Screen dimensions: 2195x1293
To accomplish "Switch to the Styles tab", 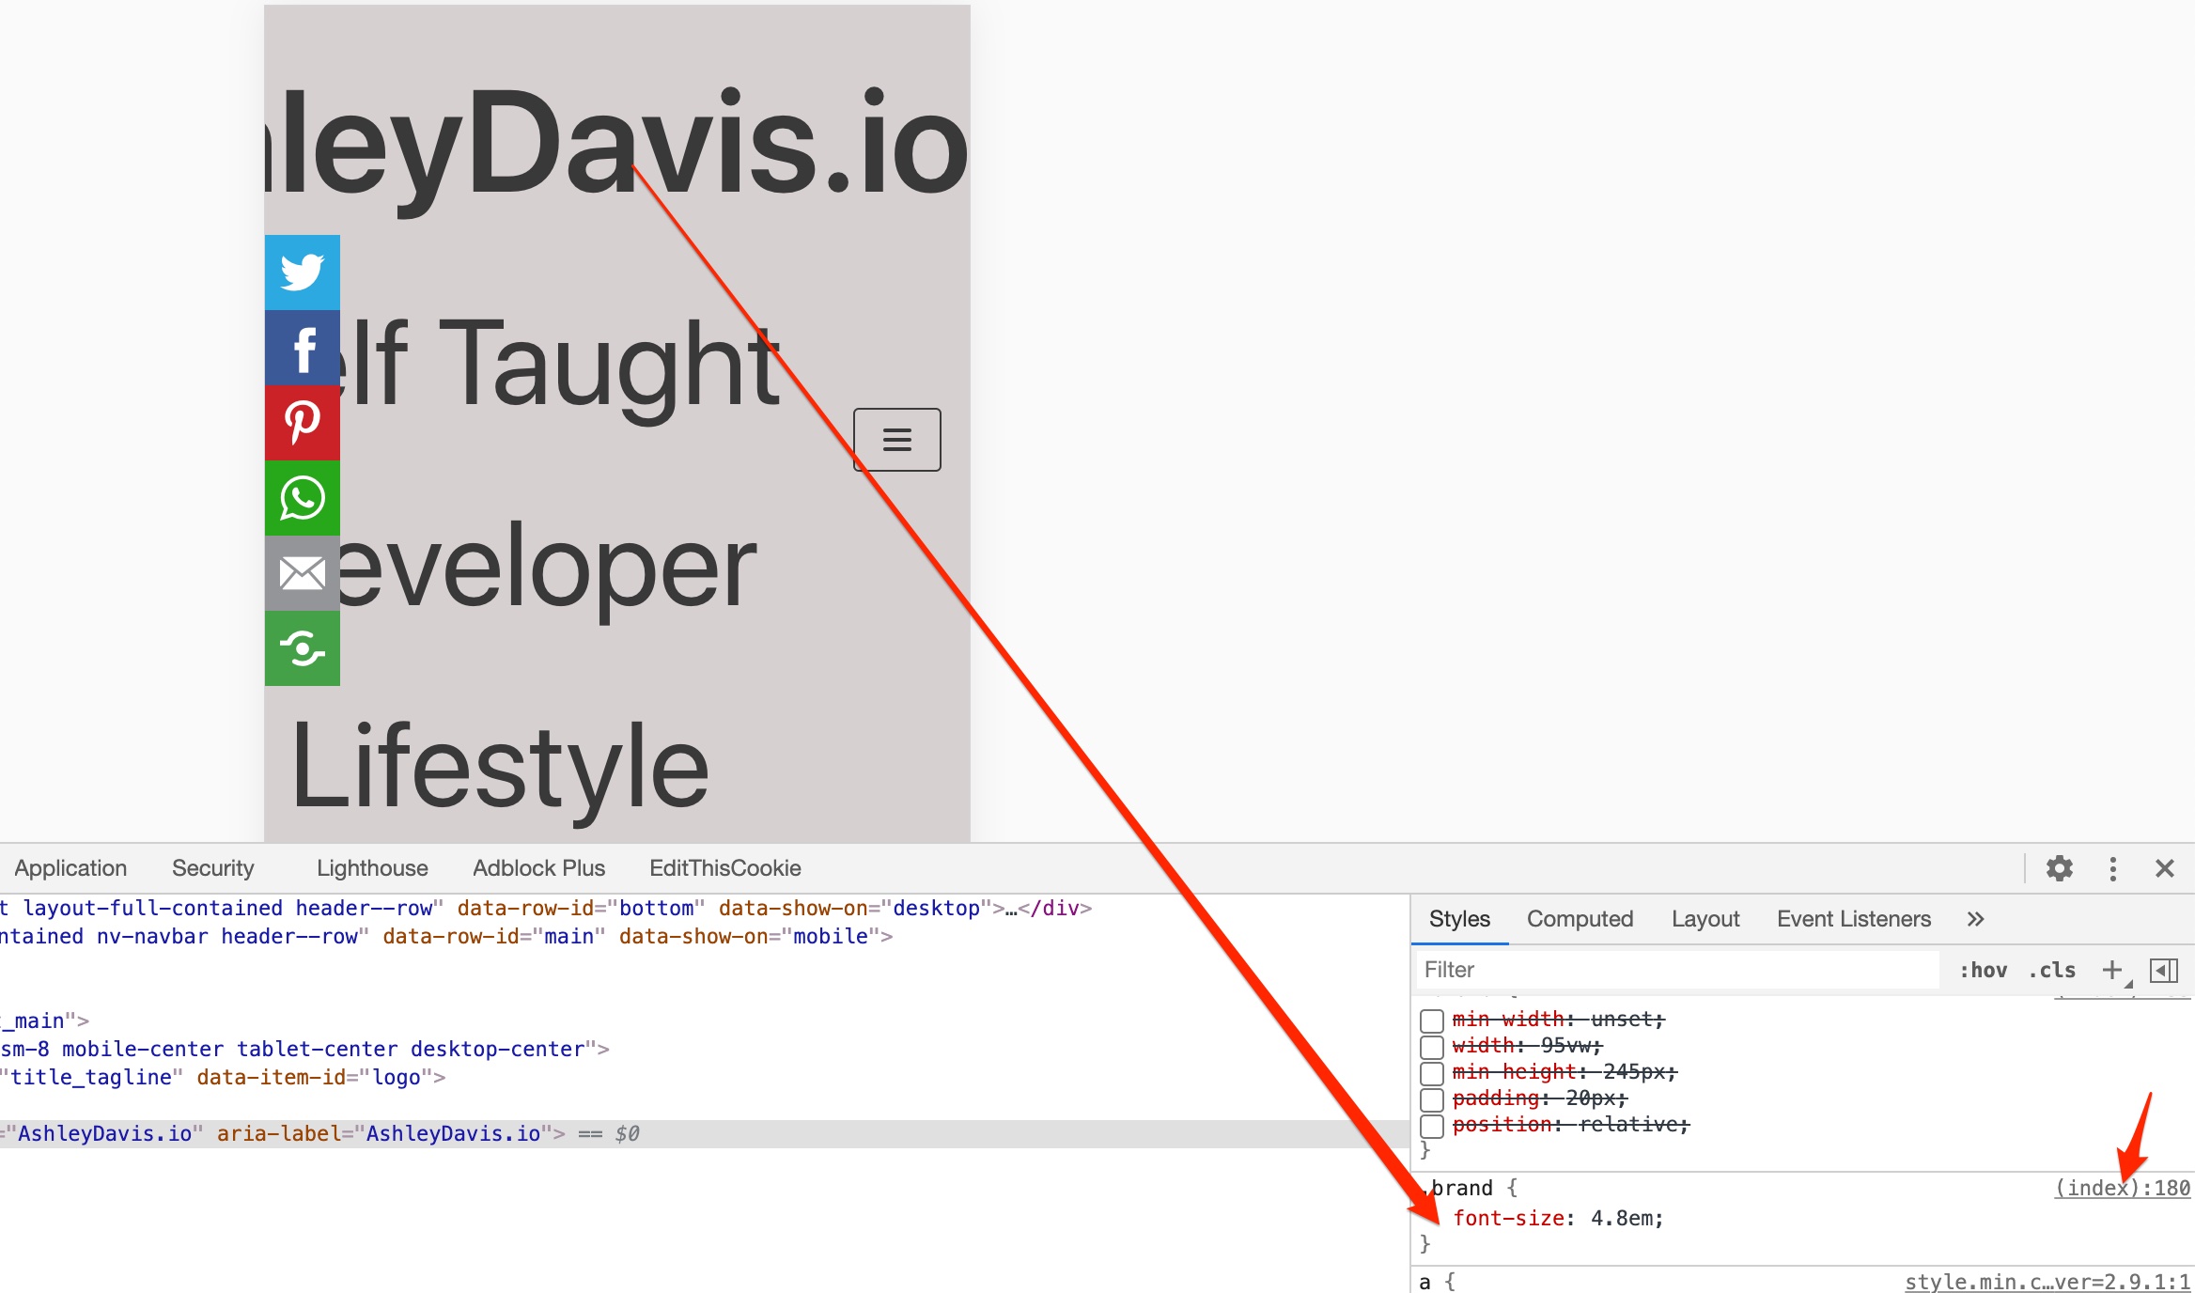I will (x=1459, y=919).
